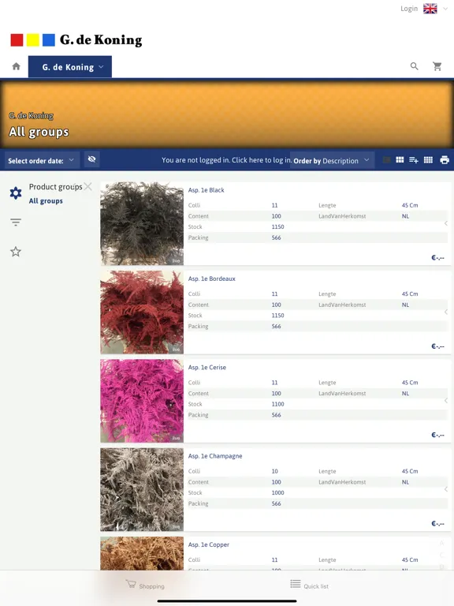Switch to quick-add list view icon

point(414,160)
